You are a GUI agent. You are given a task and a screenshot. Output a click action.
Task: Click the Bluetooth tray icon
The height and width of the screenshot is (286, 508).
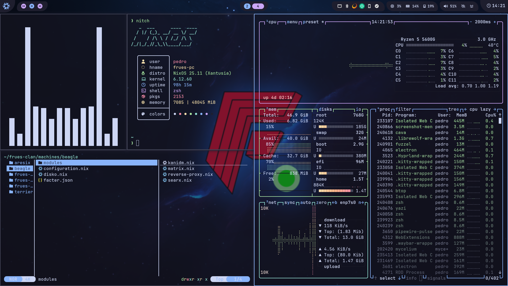[x=347, y=6]
